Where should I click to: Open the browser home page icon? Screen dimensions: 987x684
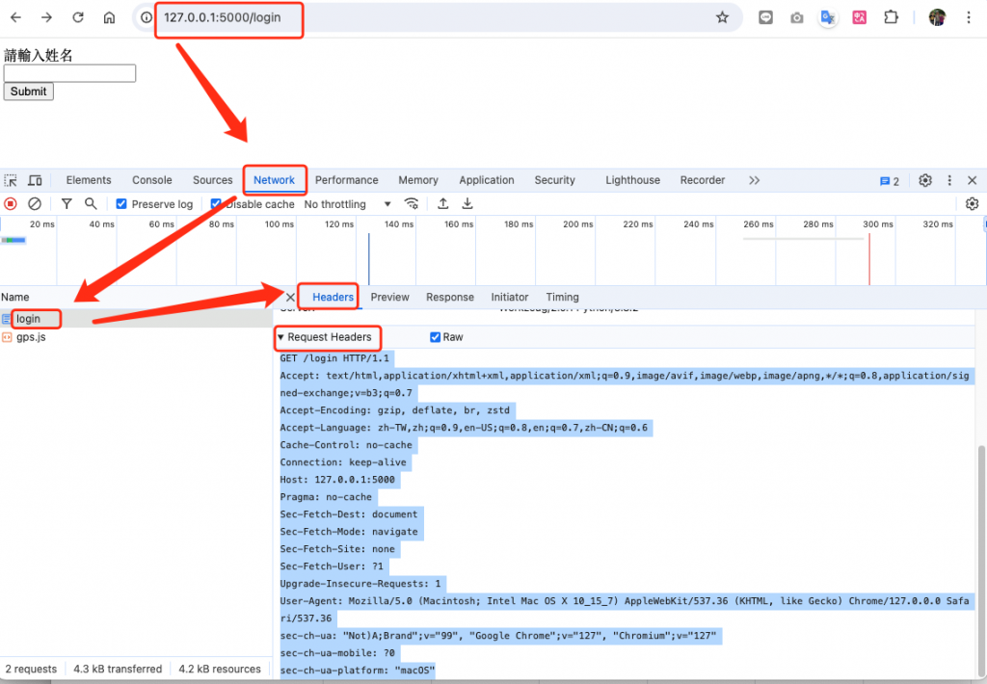109,17
